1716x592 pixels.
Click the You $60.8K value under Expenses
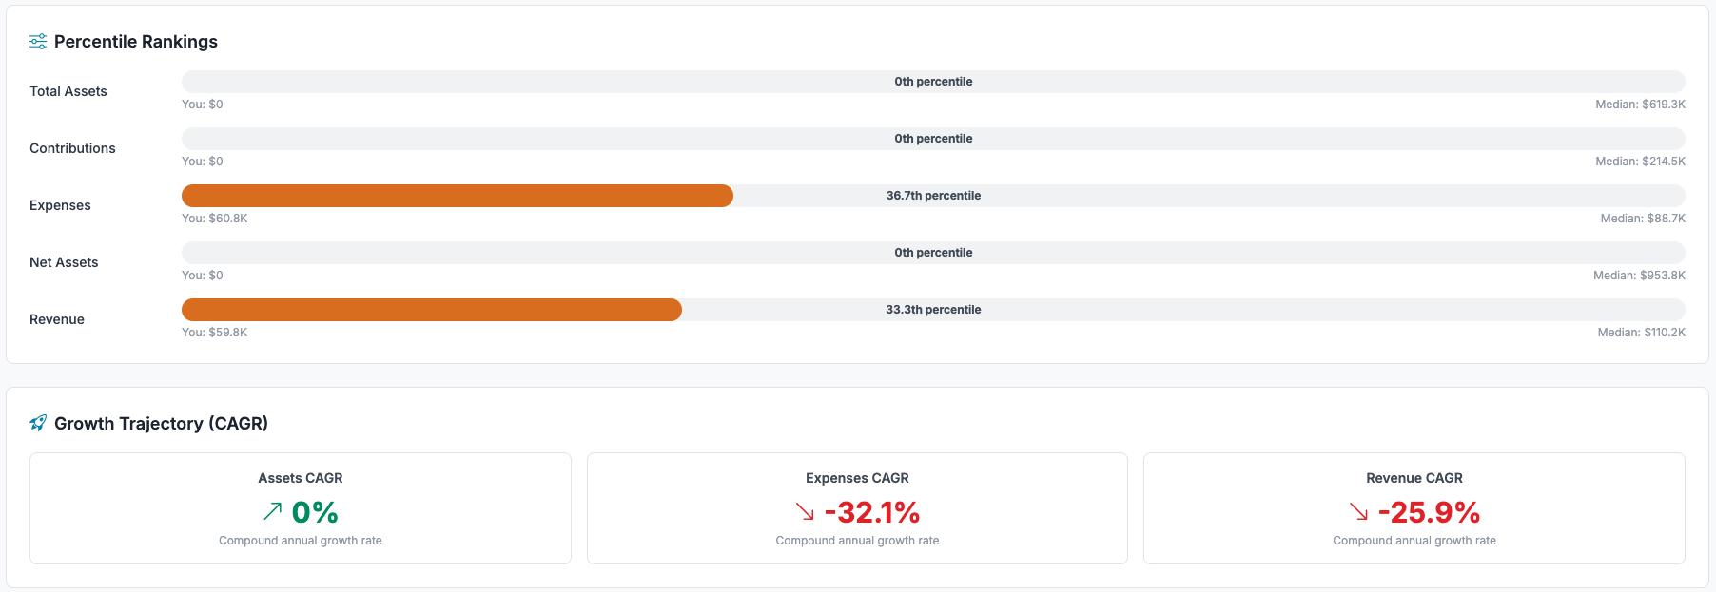pyautogui.click(x=214, y=218)
